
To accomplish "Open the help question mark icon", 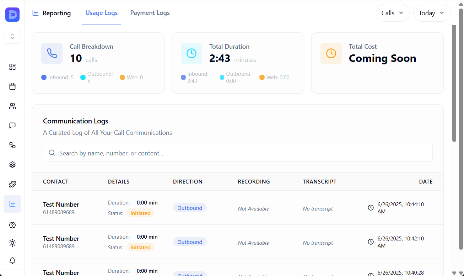I will [12, 225].
